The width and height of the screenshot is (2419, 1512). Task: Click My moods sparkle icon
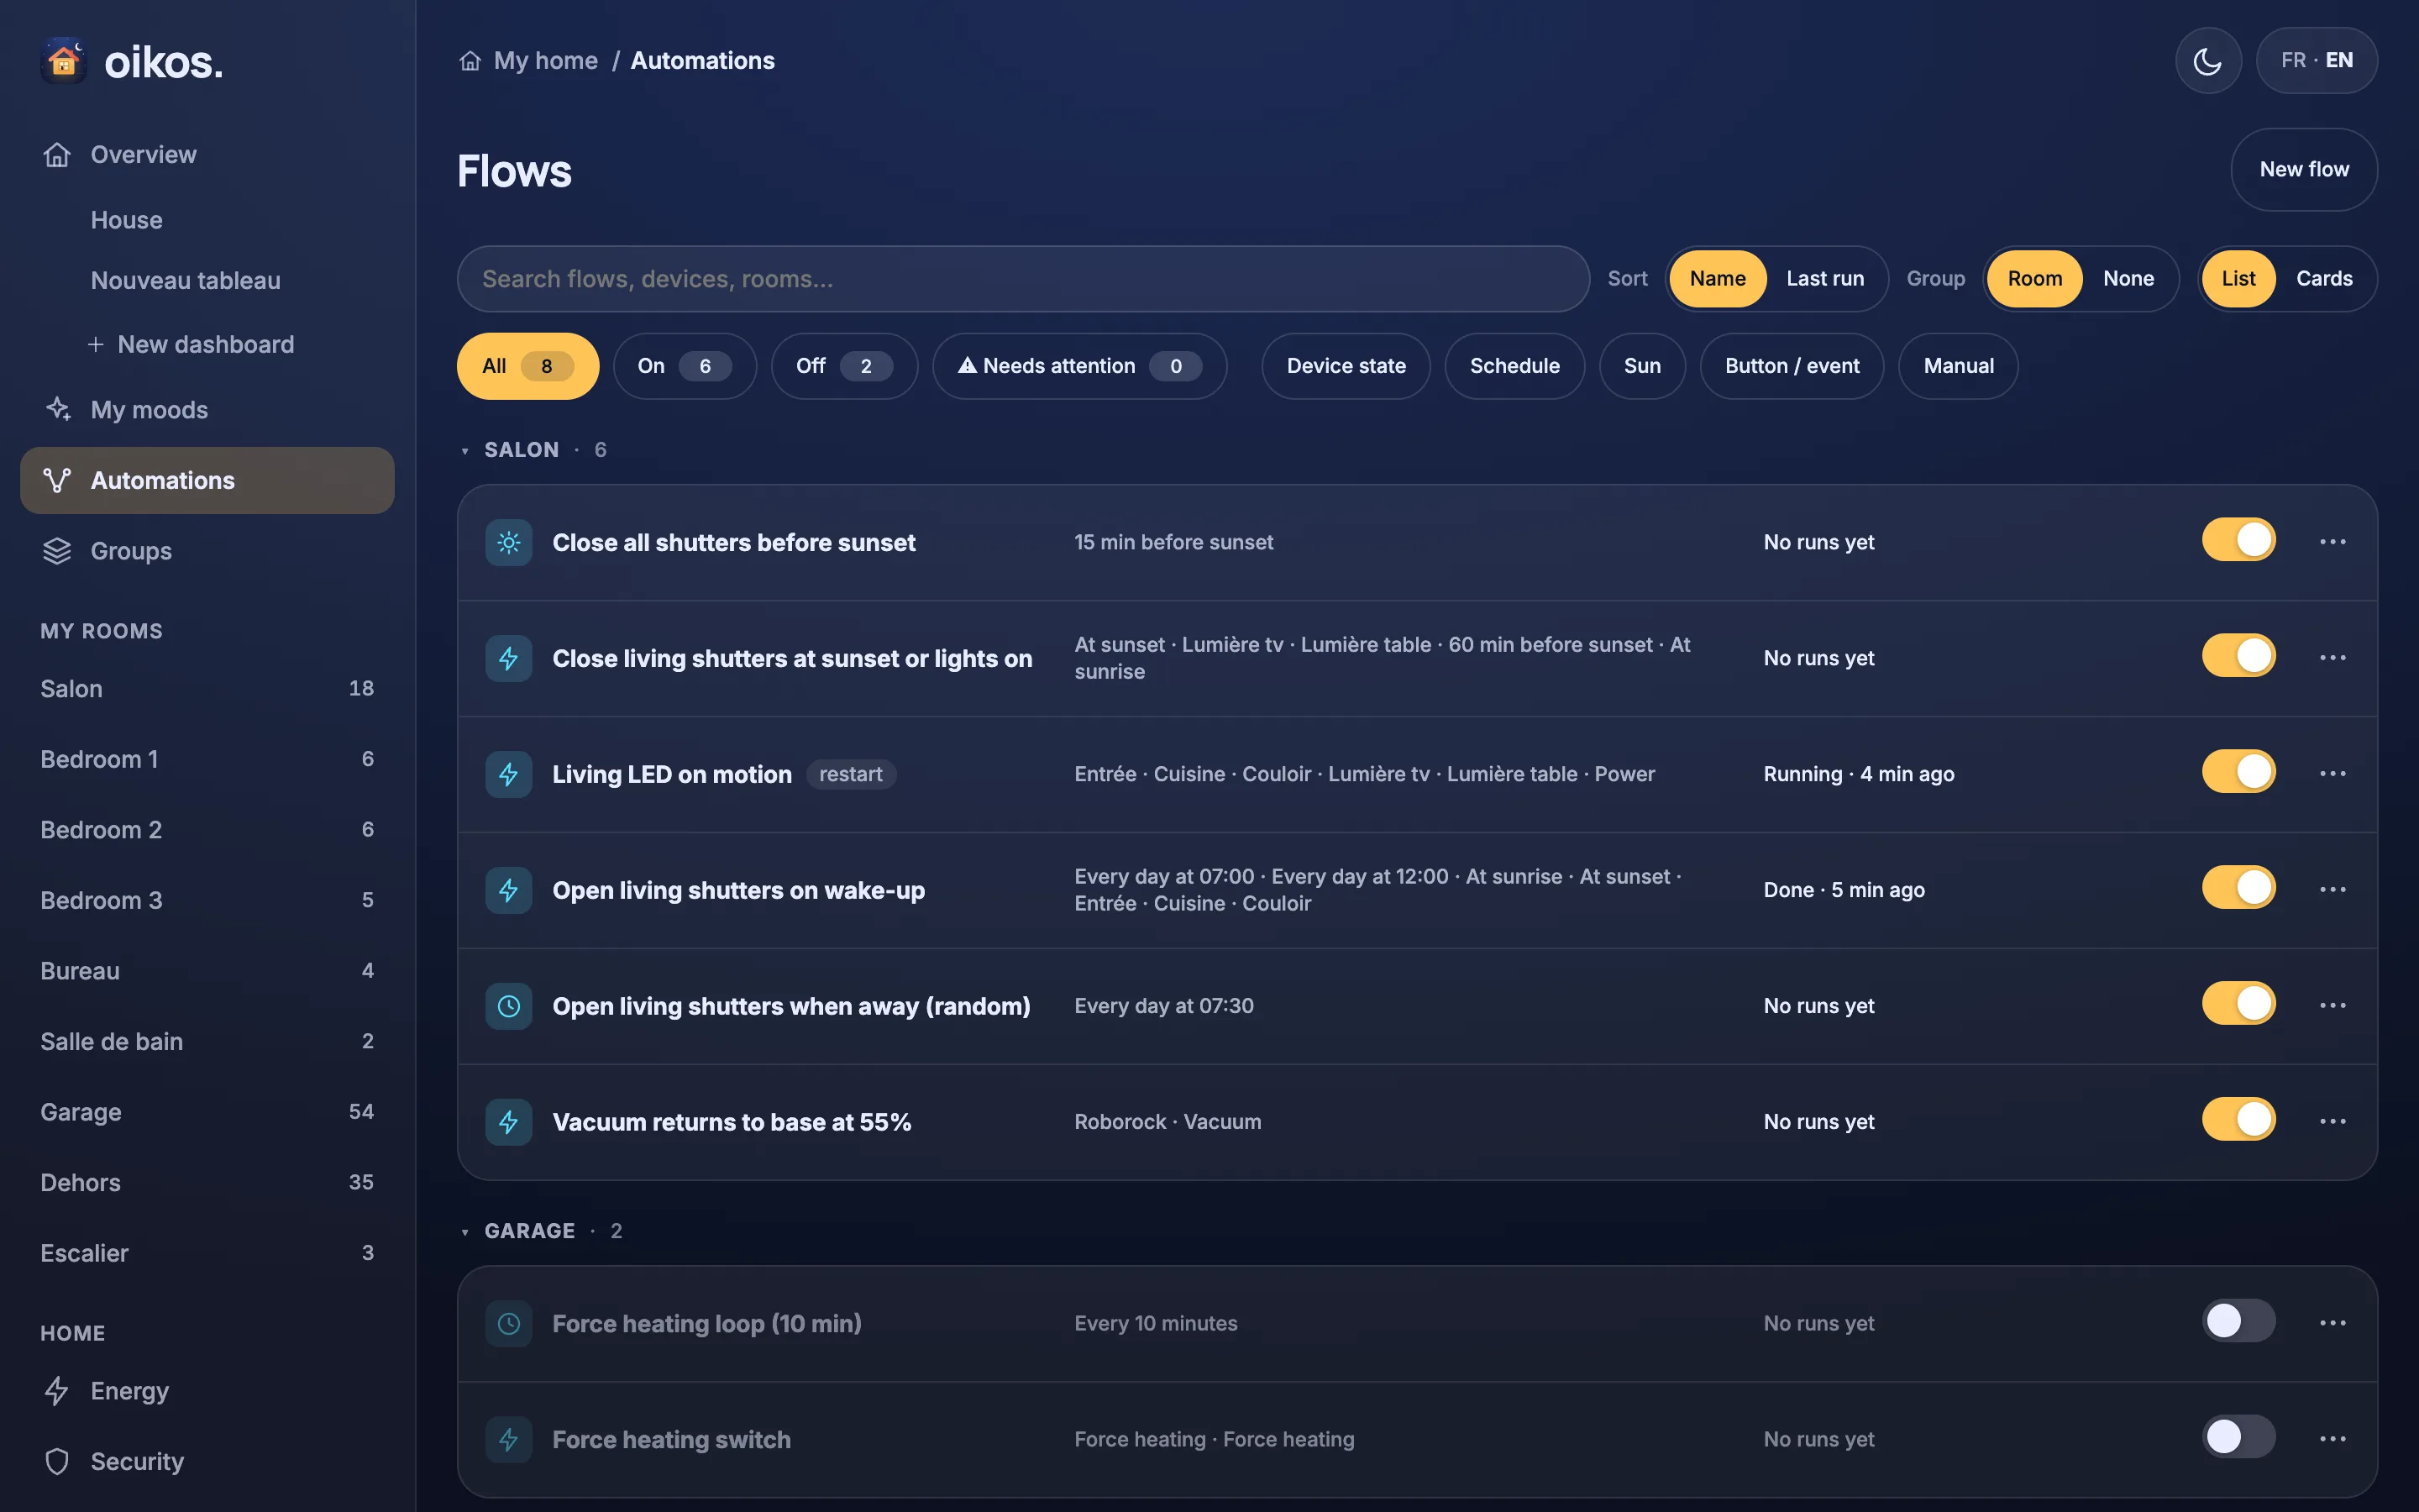(x=57, y=410)
